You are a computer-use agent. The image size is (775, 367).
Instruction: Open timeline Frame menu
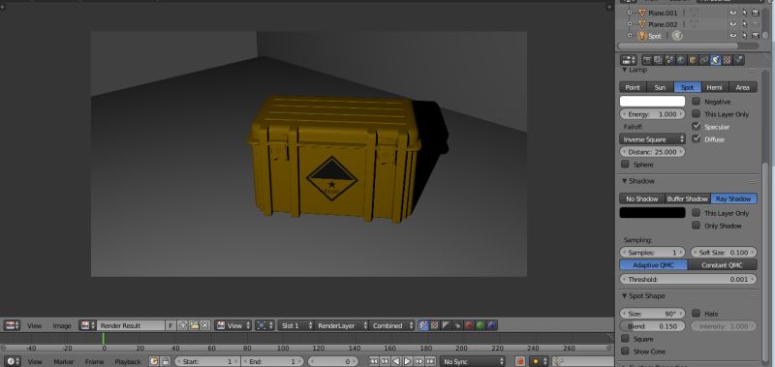coord(94,361)
